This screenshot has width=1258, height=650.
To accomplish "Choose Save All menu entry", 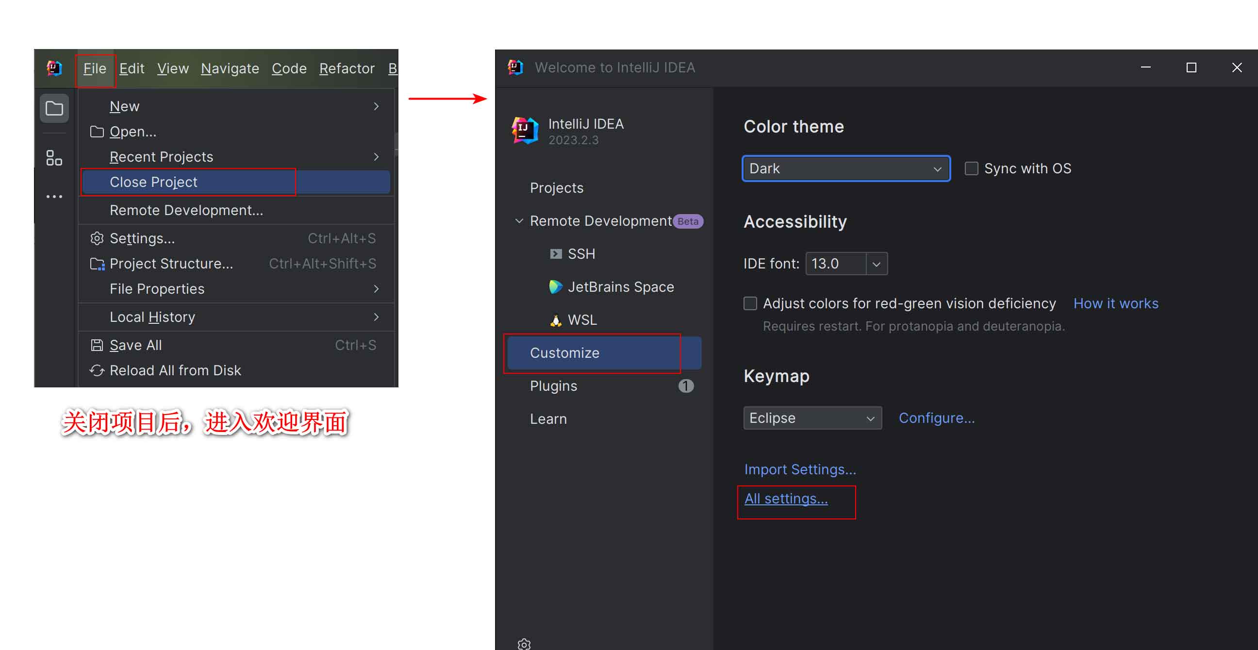I will [x=236, y=345].
